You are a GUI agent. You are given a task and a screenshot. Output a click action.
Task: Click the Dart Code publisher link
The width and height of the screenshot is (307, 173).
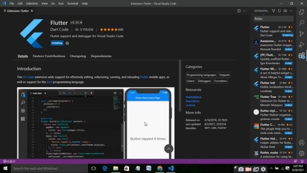tap(59, 29)
